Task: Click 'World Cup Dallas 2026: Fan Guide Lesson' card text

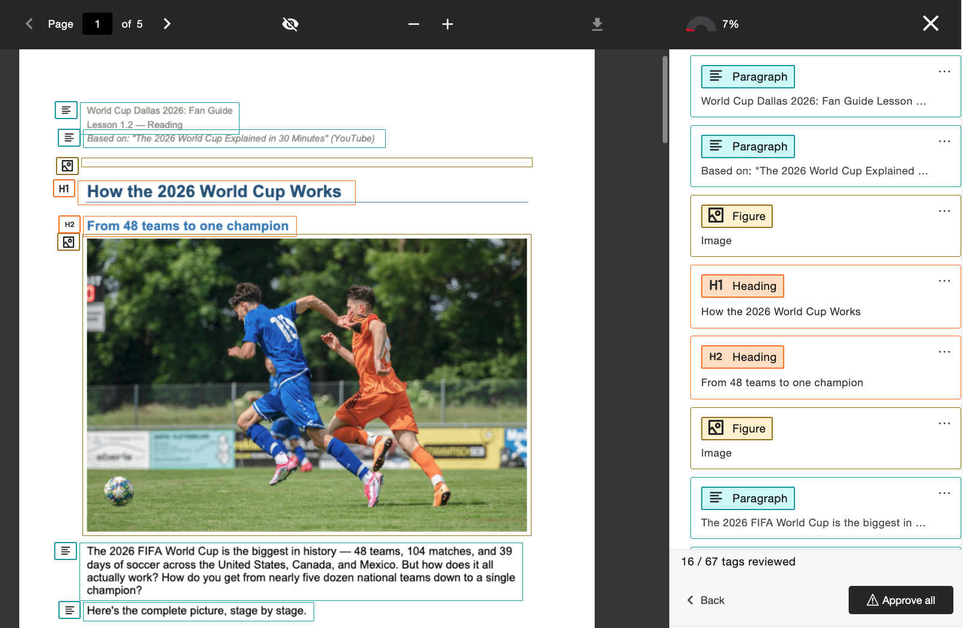Action: (x=813, y=101)
